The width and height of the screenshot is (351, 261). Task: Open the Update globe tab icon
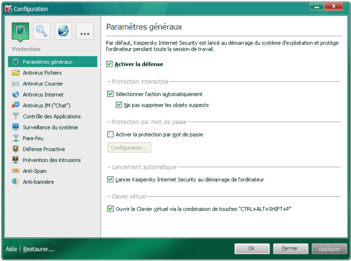click(x=63, y=31)
